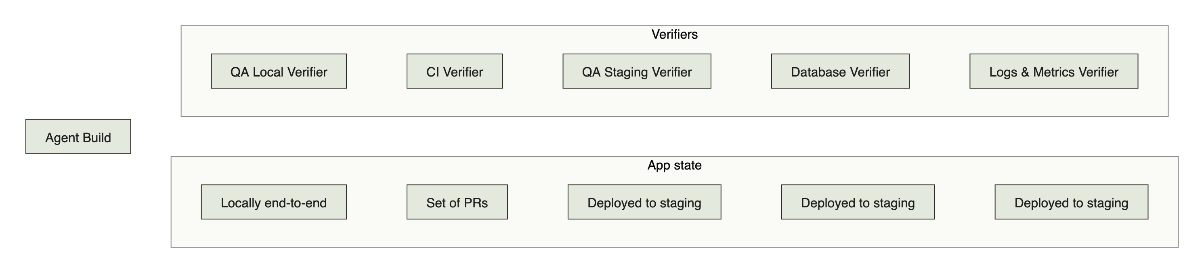The width and height of the screenshot is (1204, 273).
Task: Click gap between QA Local Verifier and CI Verifier
Action: click(377, 71)
